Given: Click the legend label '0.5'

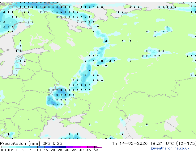Looking at the screenshot, I should point(11,150).
